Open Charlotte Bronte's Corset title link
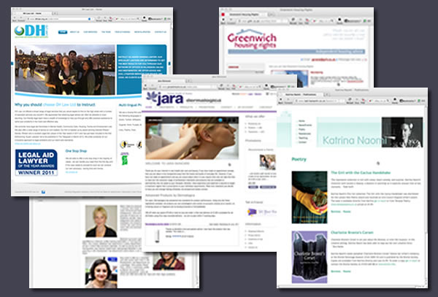 pyautogui.click(x=352, y=233)
